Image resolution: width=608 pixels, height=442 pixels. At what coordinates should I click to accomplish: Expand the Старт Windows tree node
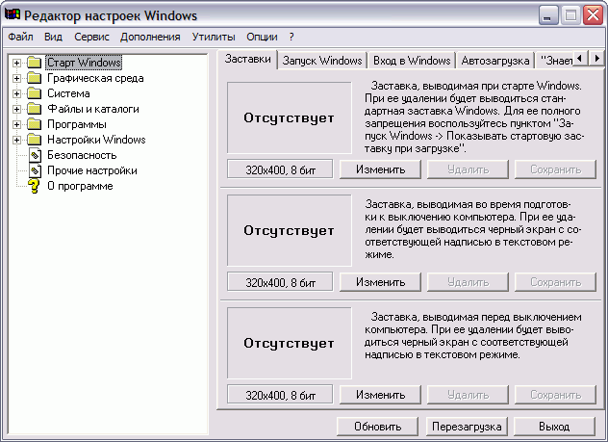point(16,63)
